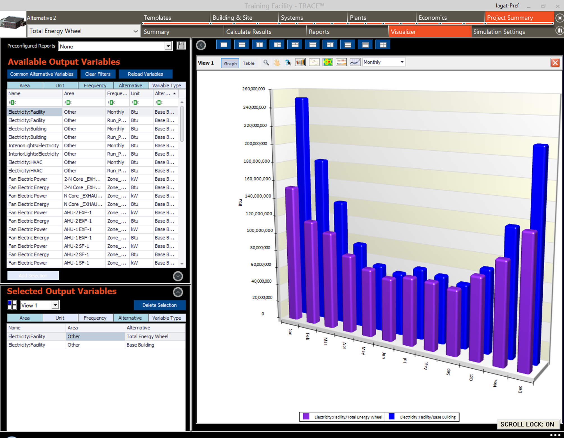
Task: Open the Visualizer tab
Action: [x=403, y=31]
